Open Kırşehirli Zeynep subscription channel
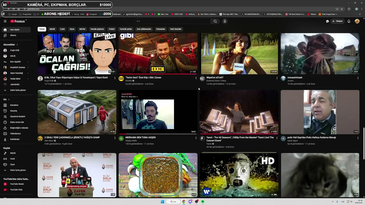The width and height of the screenshot is (365, 205). 18,67
